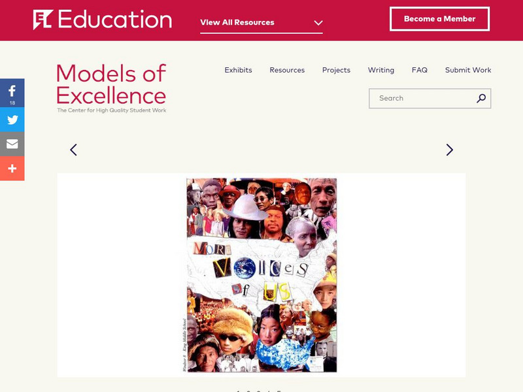Select the Projects menu item

(x=336, y=70)
